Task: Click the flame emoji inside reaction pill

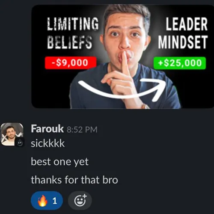Action: [42, 201]
